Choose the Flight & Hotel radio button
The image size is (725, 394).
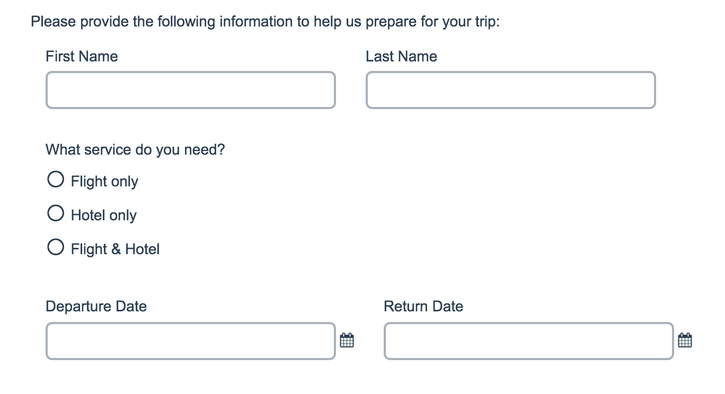56,247
